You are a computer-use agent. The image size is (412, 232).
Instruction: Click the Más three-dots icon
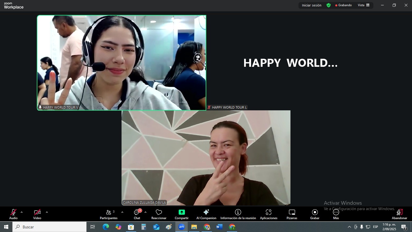coord(336,212)
